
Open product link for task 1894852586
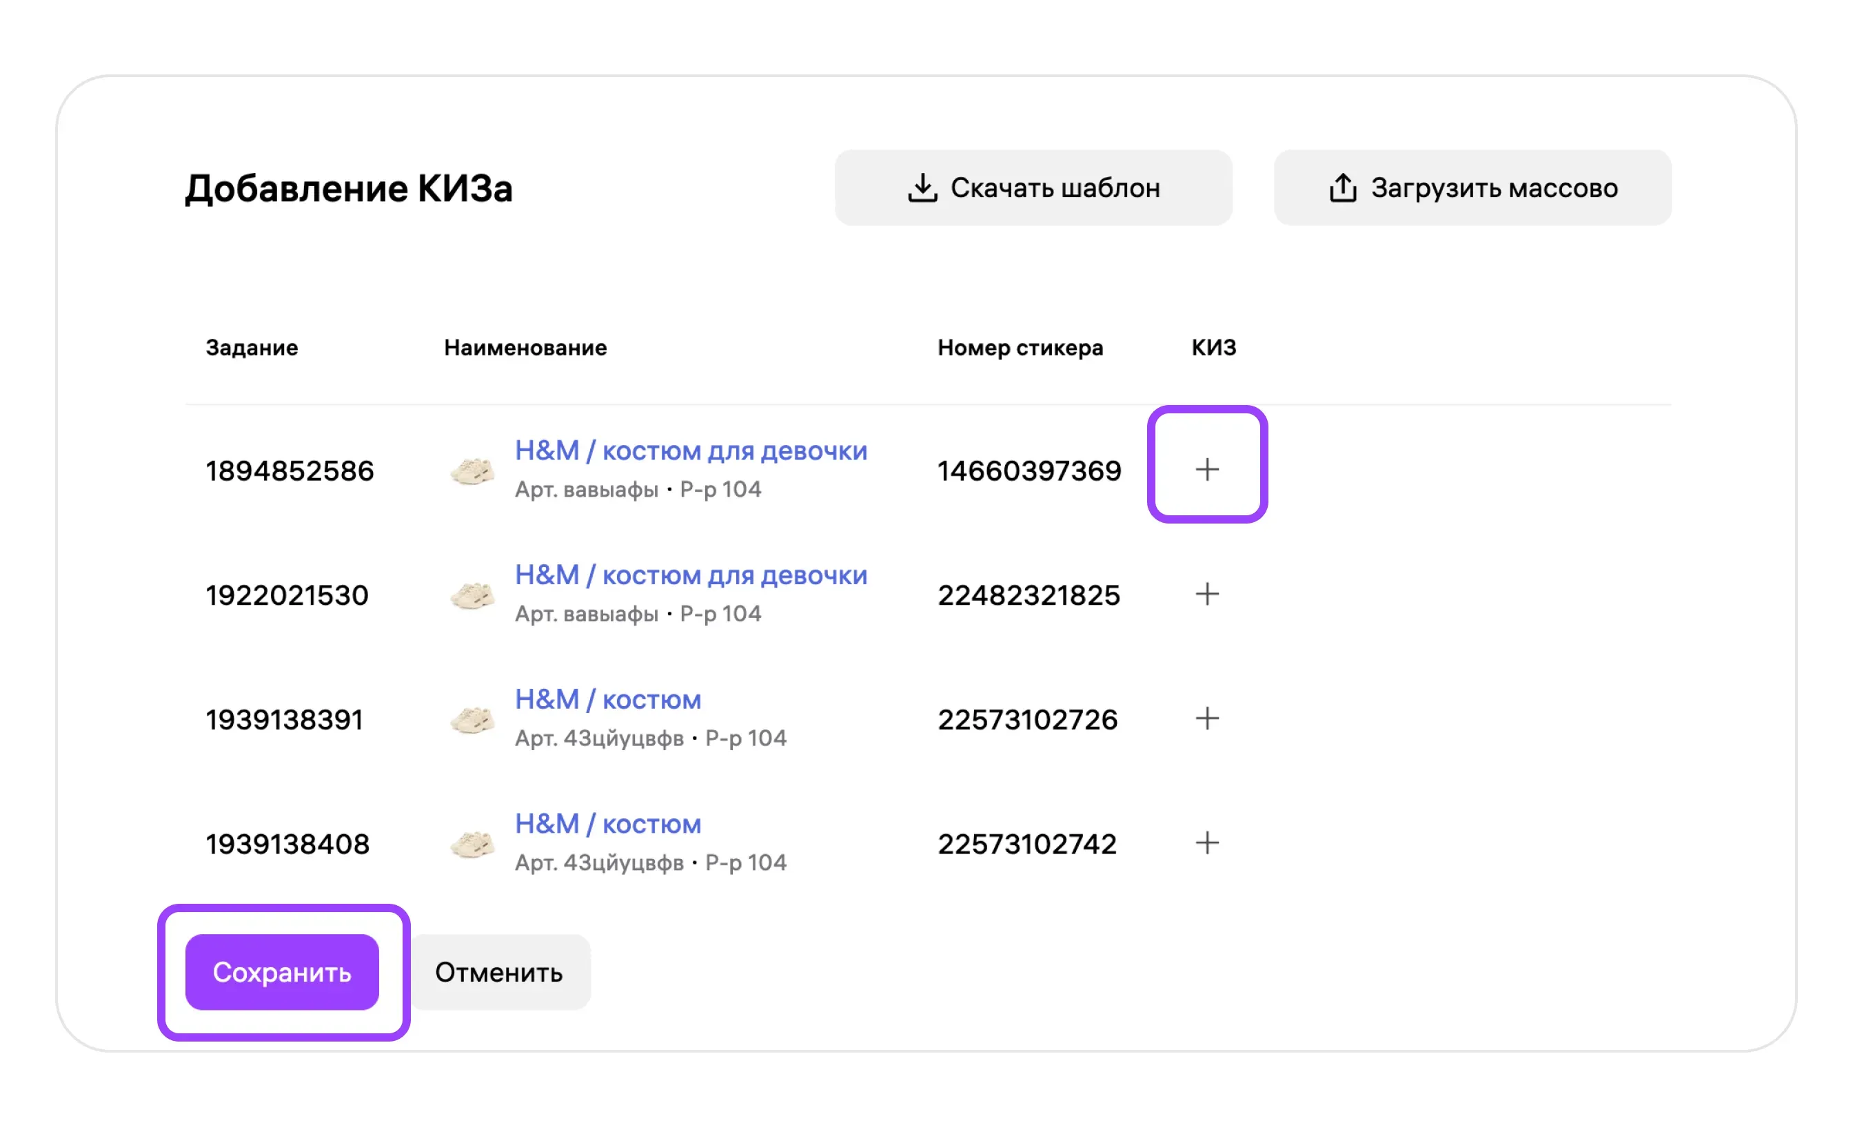(x=690, y=451)
